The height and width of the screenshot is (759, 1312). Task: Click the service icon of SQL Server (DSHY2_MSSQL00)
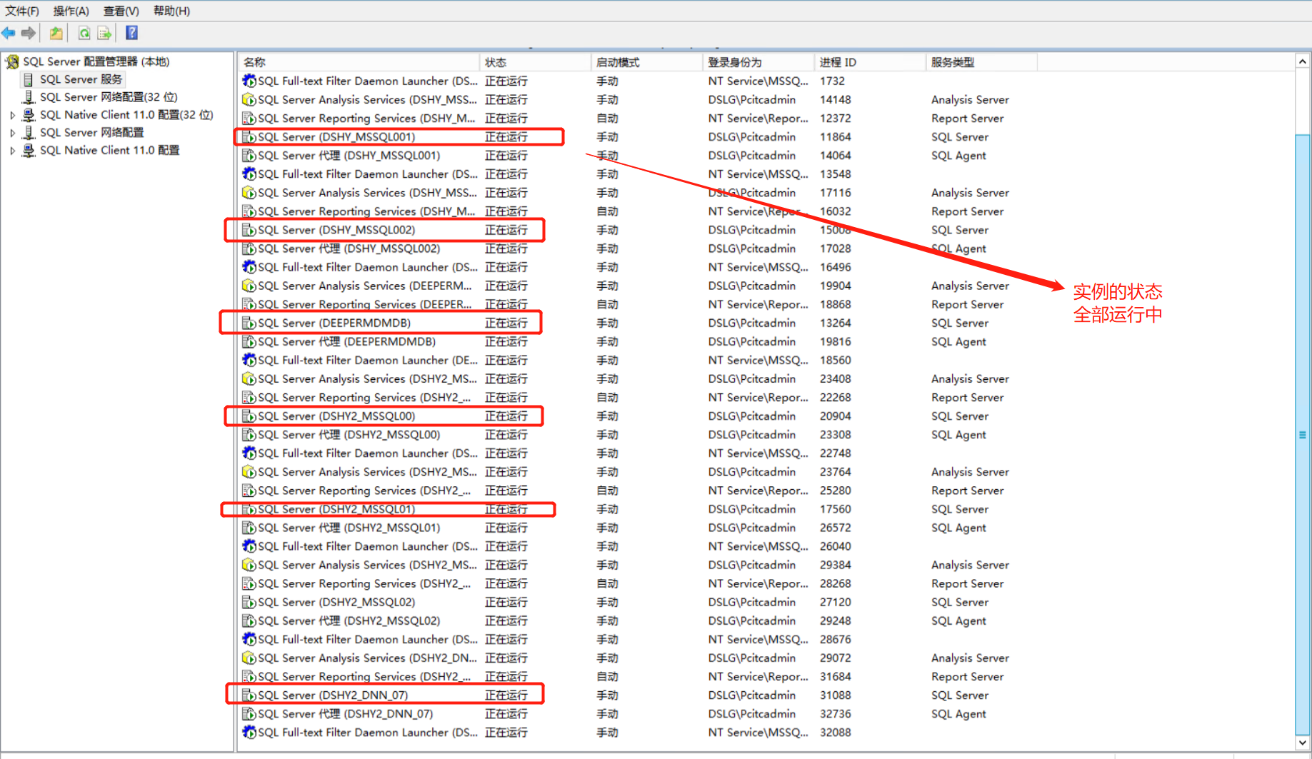pos(249,416)
